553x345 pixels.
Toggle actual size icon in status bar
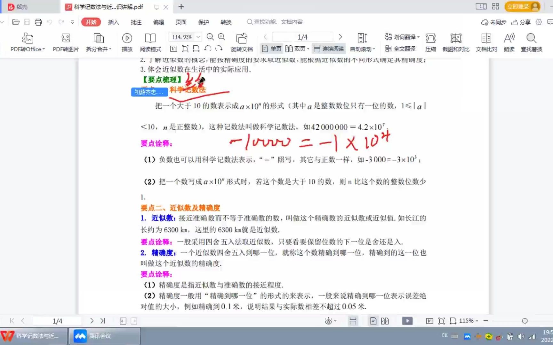click(x=430, y=321)
